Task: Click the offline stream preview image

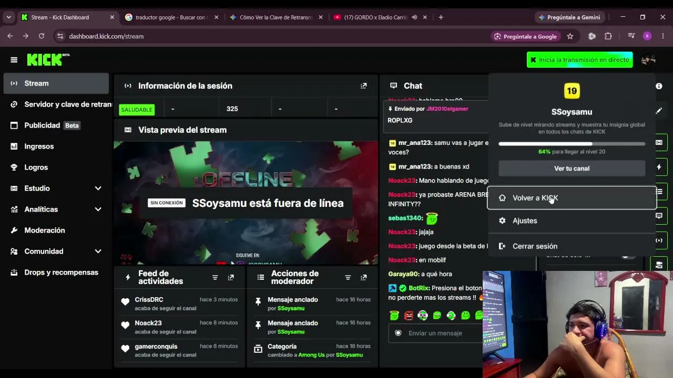Action: point(246,203)
